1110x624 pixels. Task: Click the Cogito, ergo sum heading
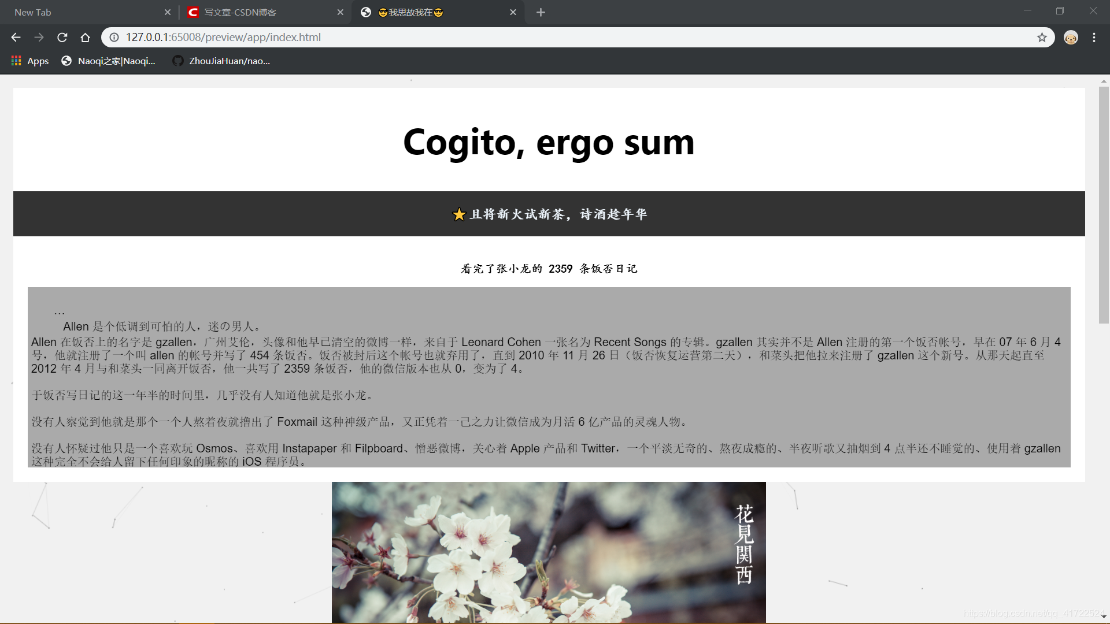click(549, 142)
